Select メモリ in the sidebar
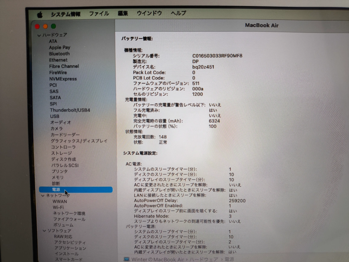 coord(58,177)
